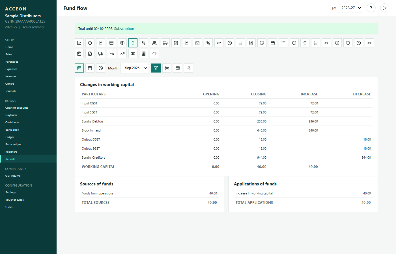Click the contact book report icon
Screen dimensions: 396x254
[251, 43]
